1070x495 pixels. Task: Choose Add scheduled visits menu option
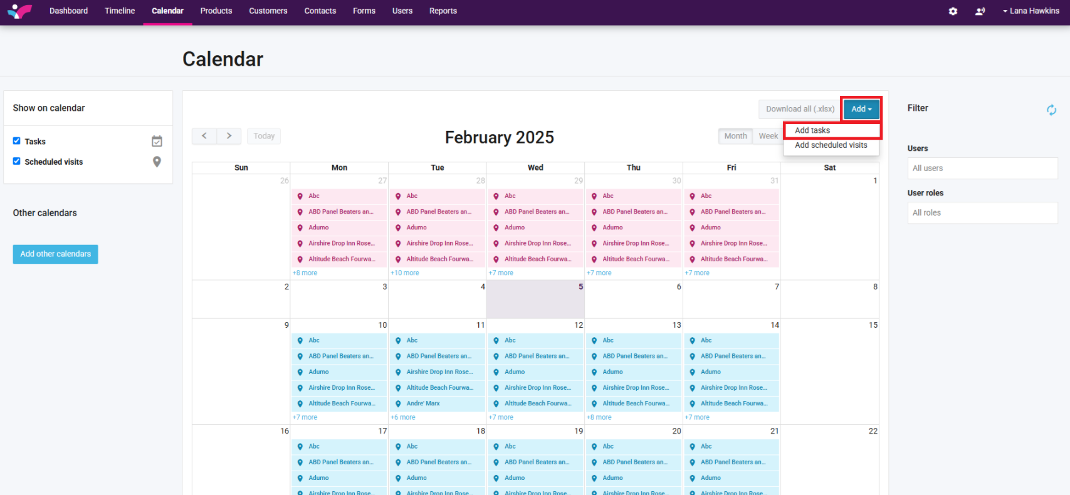click(831, 145)
